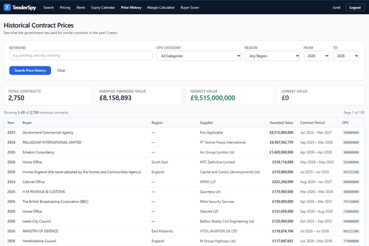The height and width of the screenshot is (246, 369).
Task: Click the Jurek username
Action: coord(336,7)
